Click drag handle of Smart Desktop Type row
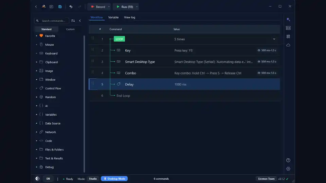326x183 pixels. tap(93, 61)
